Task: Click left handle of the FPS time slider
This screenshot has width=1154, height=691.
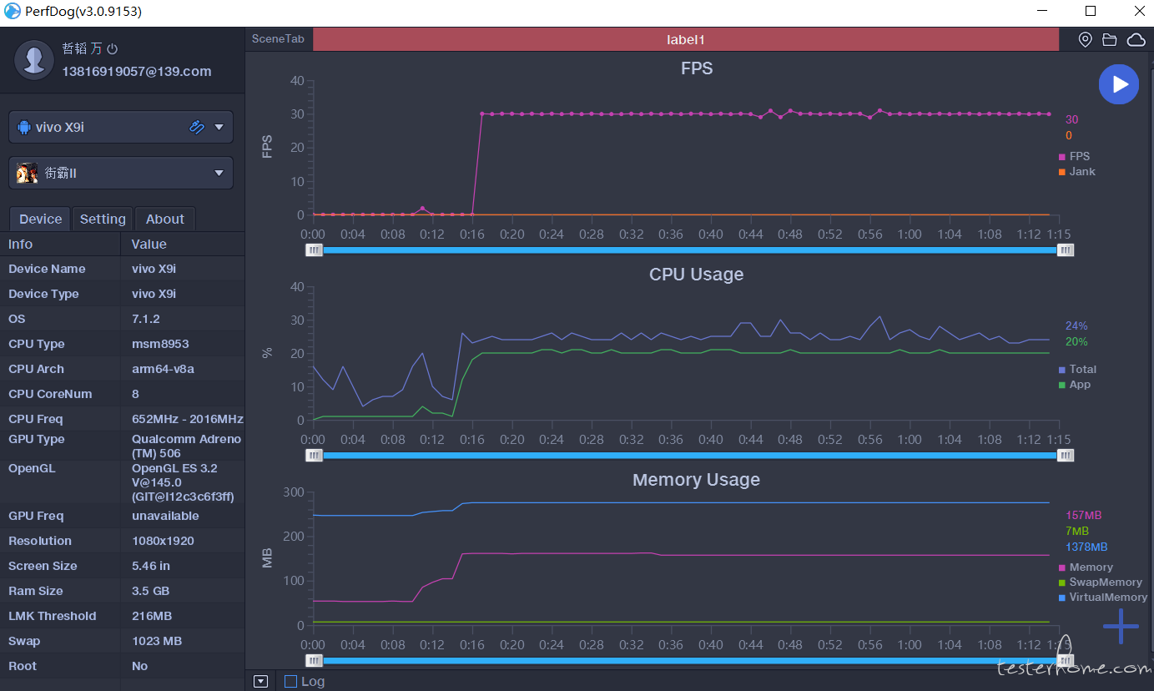Action: [x=314, y=250]
